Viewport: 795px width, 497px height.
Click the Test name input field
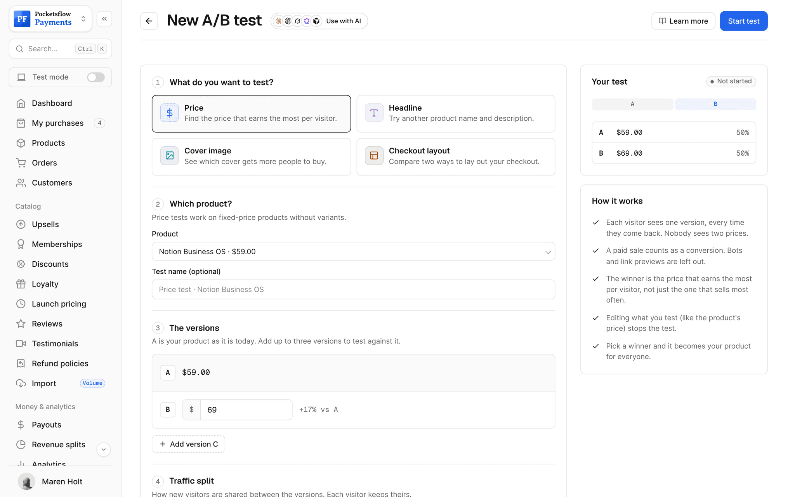(353, 290)
